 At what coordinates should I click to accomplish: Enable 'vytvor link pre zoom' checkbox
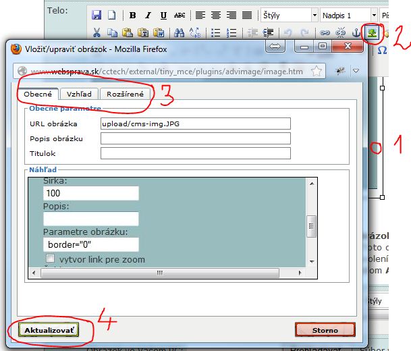(50, 259)
